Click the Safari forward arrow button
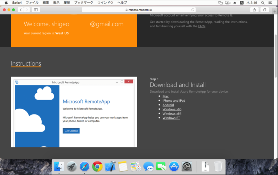The width and height of the screenshot is (278, 175). pyautogui.click(x=27, y=10)
